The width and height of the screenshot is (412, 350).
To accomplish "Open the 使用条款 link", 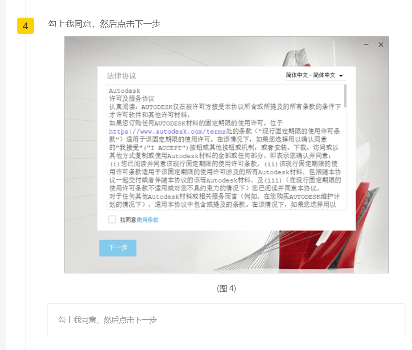I will coord(148,220).
